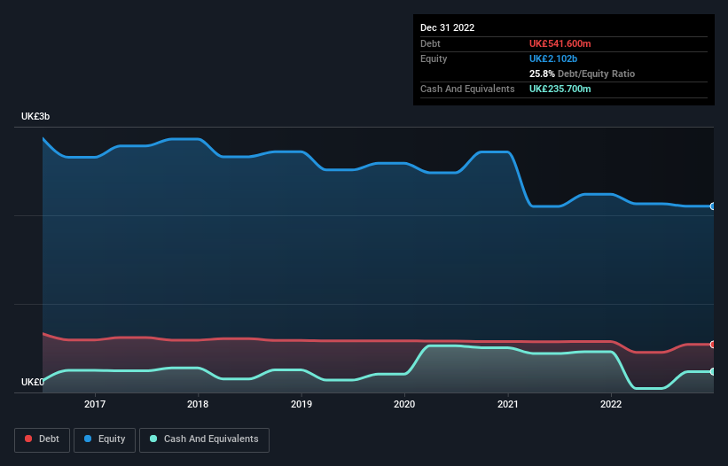This screenshot has width=728, height=466.
Task: Click the 2020 x-axis label
Action: pos(404,404)
